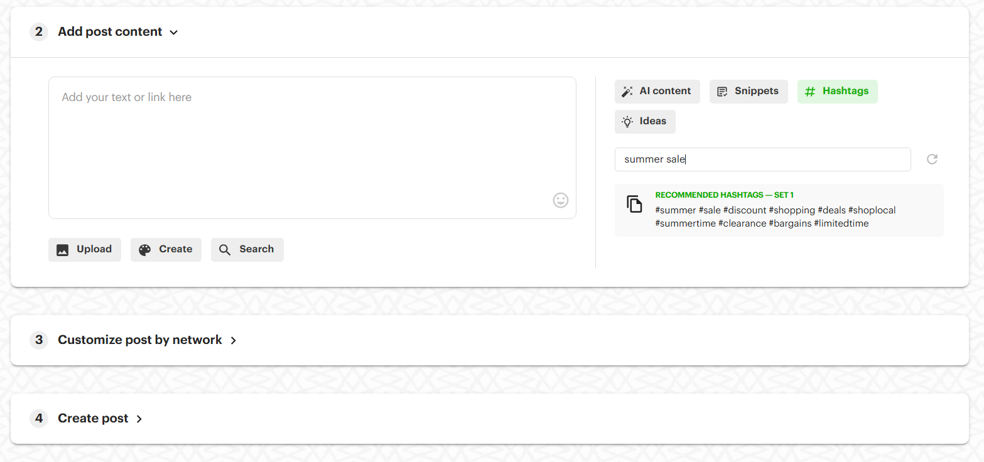Click the Upload image button
This screenshot has width=984, height=462.
pyautogui.click(x=85, y=249)
